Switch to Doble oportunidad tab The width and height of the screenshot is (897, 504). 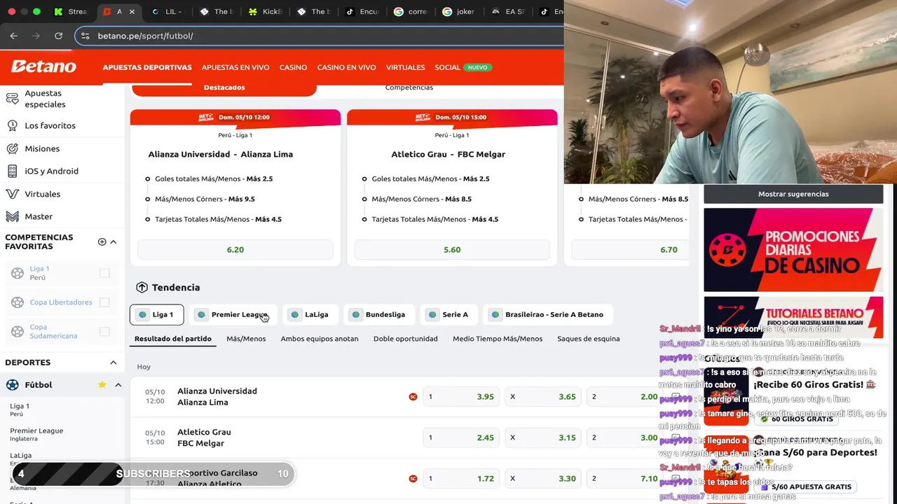(x=406, y=339)
